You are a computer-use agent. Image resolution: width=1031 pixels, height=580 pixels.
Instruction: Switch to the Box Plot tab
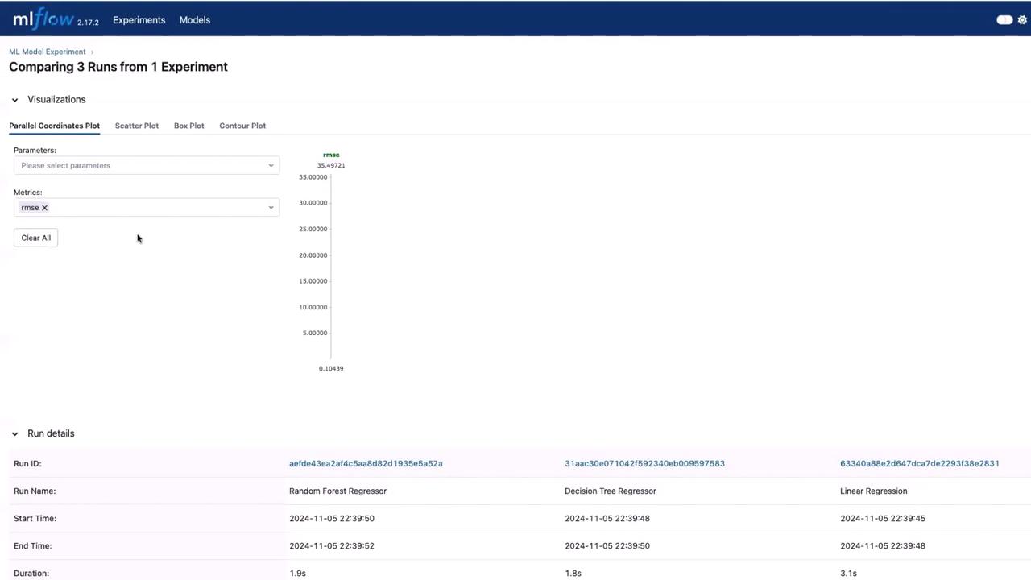pyautogui.click(x=188, y=126)
